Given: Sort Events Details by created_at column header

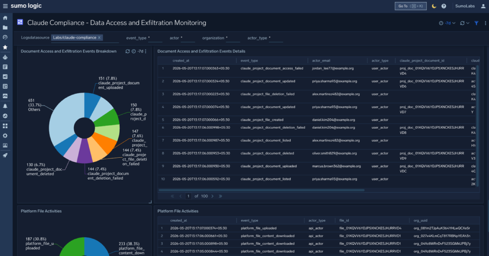Looking at the screenshot, I should coord(181,60).
